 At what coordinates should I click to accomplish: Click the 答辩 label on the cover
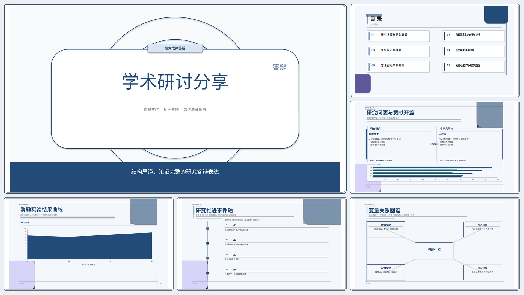[x=279, y=67]
